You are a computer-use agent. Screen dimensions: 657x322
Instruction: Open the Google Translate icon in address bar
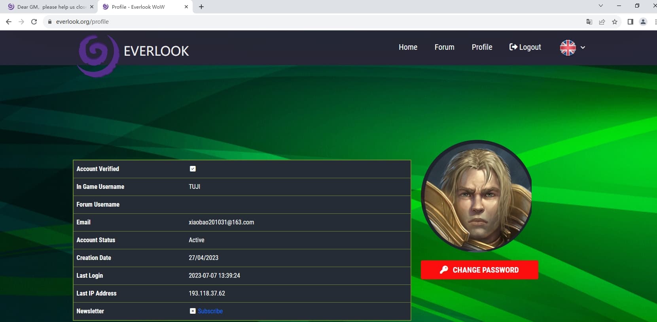click(589, 22)
